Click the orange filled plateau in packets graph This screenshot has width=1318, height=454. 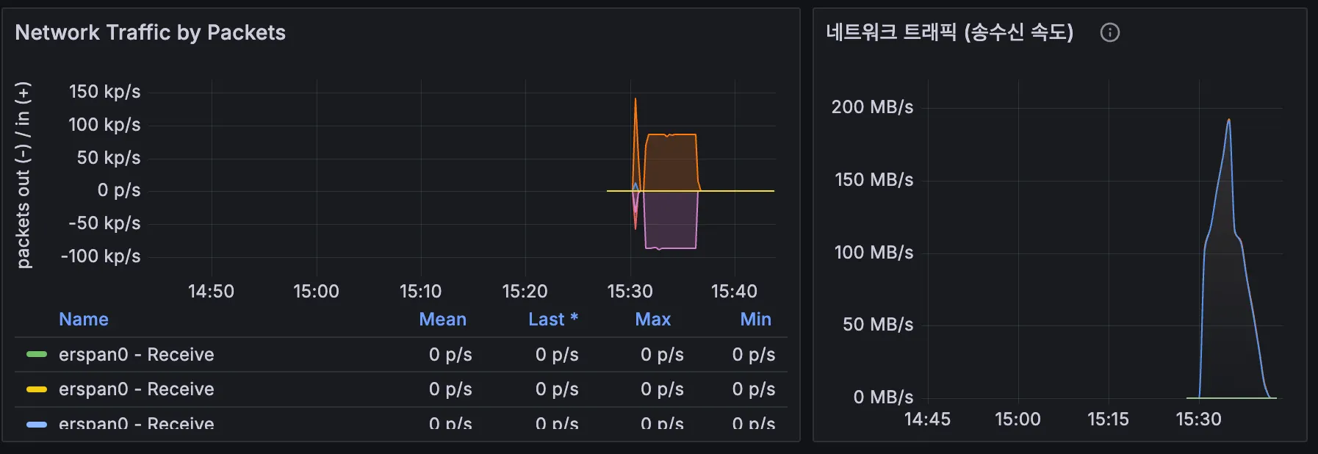pos(670,163)
